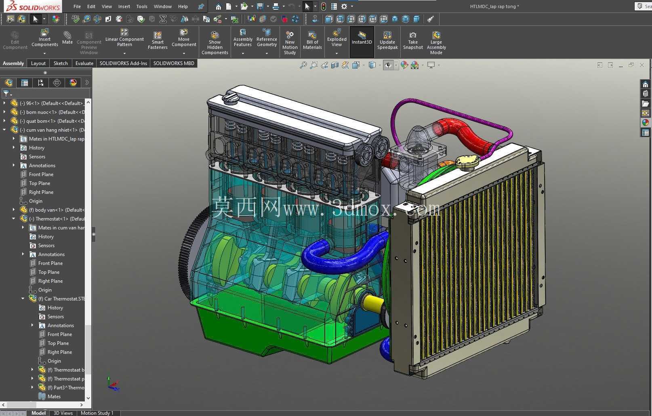Click the Print icon in toolbar
This screenshot has height=416, width=652.
pos(276,6)
